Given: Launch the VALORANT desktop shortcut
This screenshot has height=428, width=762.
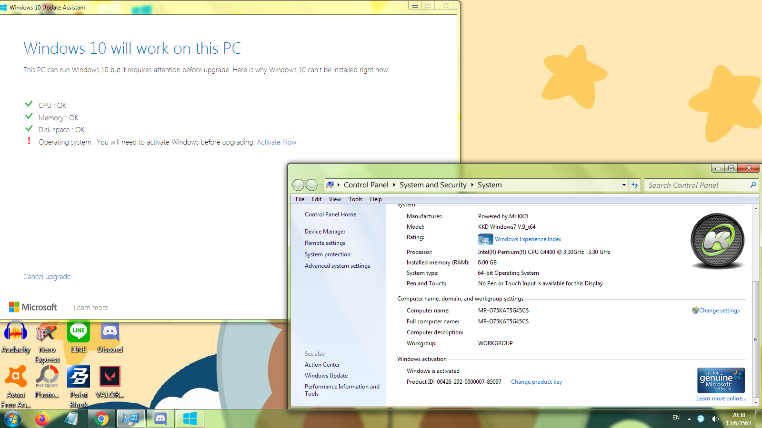Looking at the screenshot, I should pyautogui.click(x=110, y=382).
